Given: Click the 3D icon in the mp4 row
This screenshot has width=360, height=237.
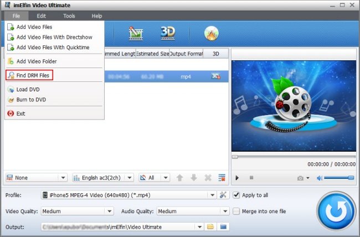Looking at the screenshot, I should click(216, 76).
